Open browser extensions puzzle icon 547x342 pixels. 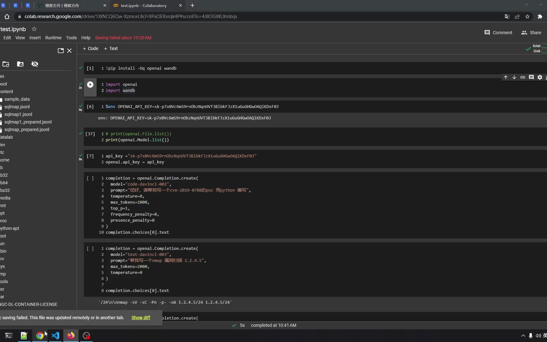click(540, 16)
